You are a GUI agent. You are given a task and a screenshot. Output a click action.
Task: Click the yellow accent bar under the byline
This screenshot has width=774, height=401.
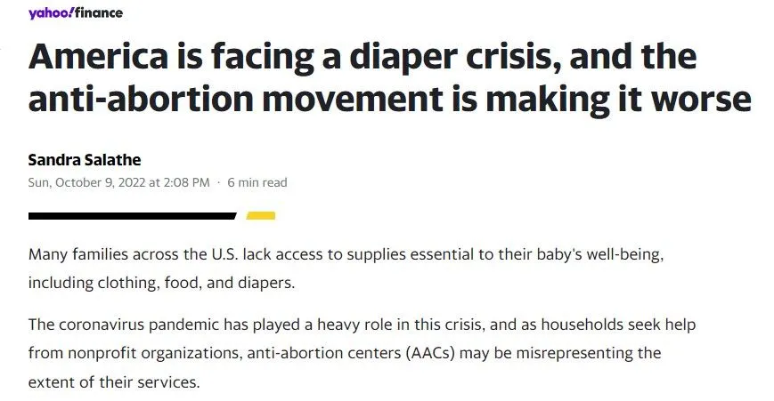click(260, 215)
